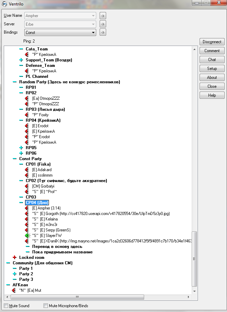Click the vertical scrollbar up arrow
The image size is (227, 312).
(194, 49)
